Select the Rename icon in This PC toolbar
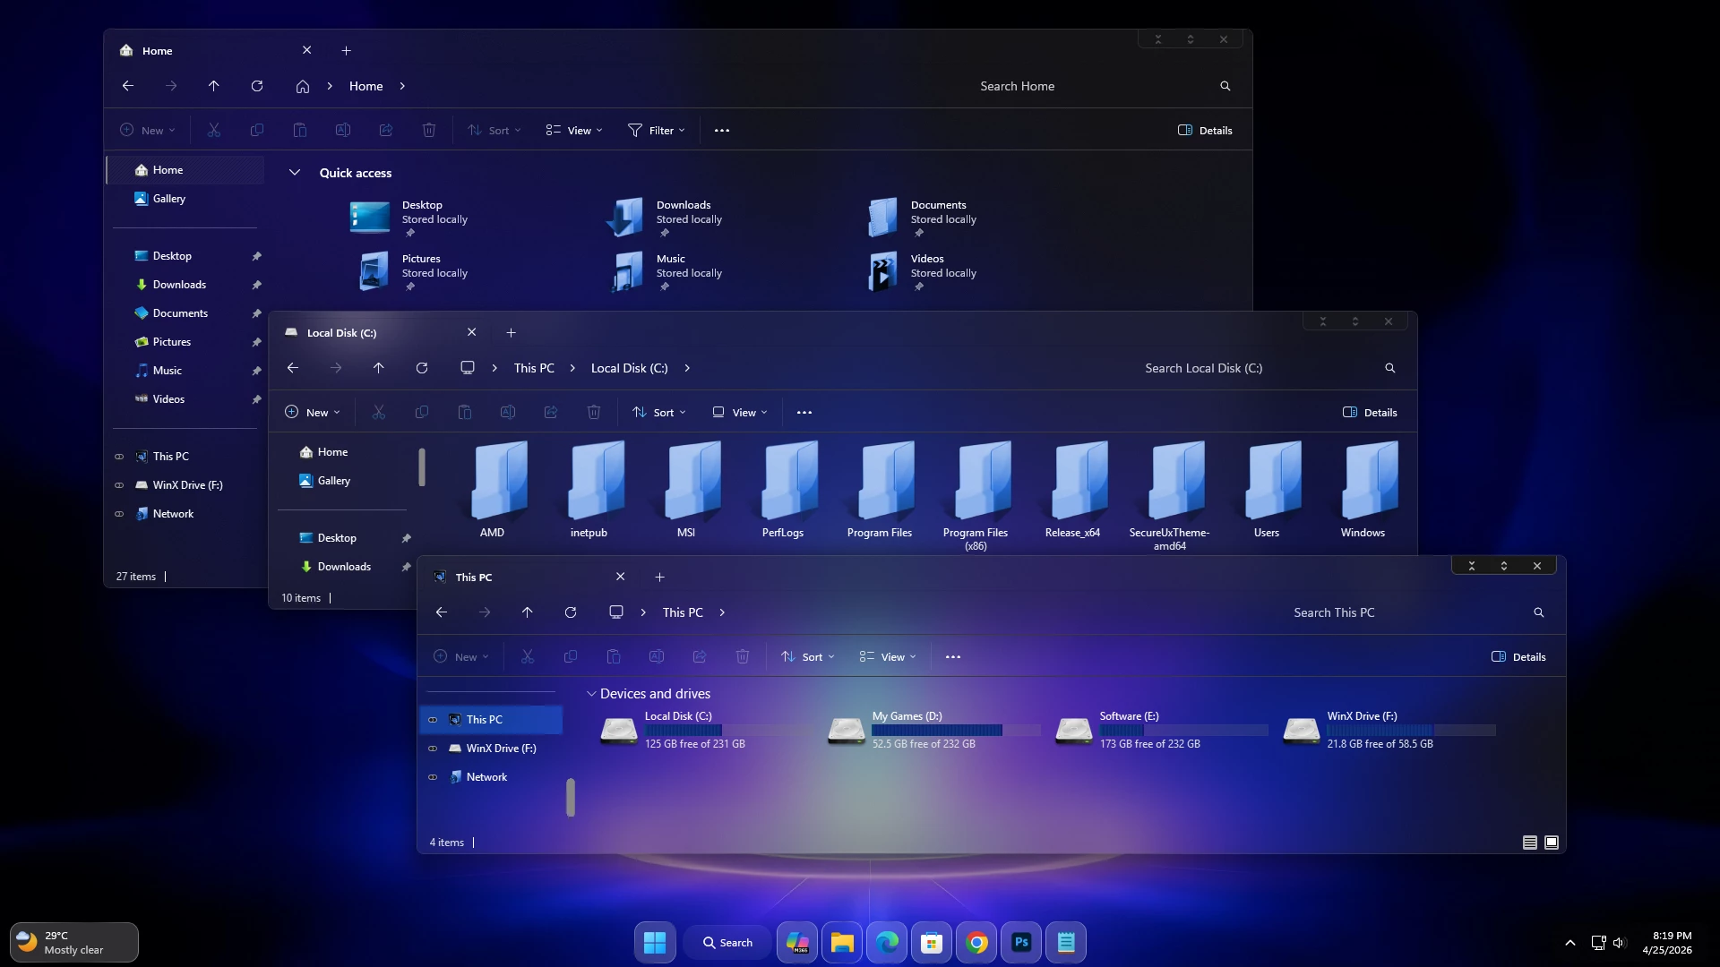The width and height of the screenshot is (1720, 967). tap(657, 656)
